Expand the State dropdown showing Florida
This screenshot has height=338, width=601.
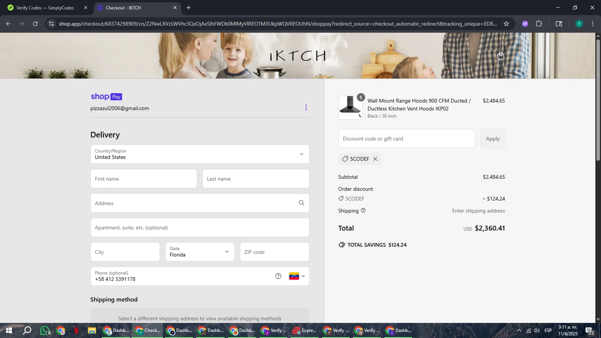click(x=200, y=252)
